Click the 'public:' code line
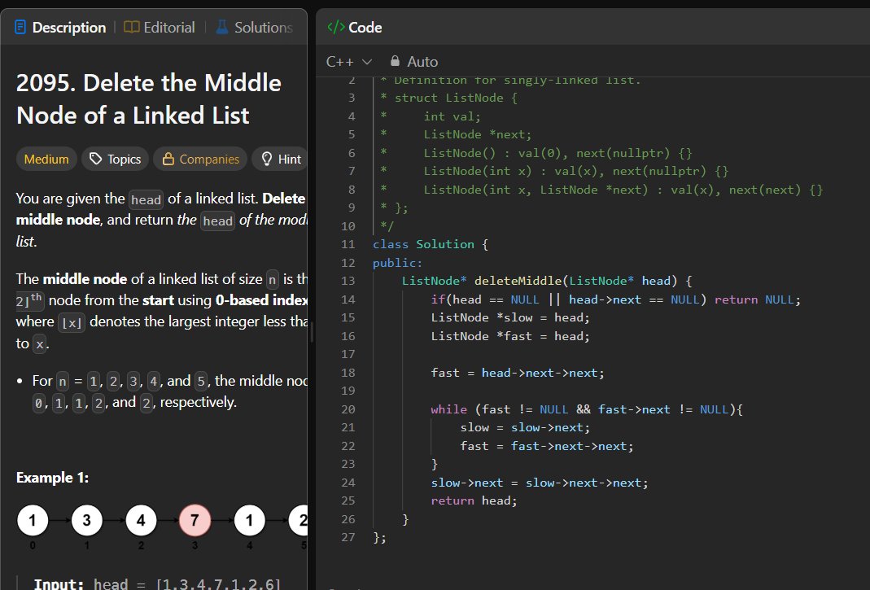Viewport: 870px width, 590px height. coord(397,263)
